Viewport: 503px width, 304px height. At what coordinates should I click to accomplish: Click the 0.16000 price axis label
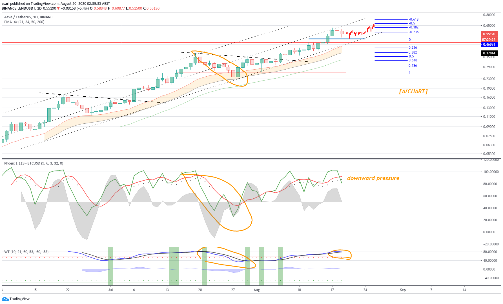489,97
